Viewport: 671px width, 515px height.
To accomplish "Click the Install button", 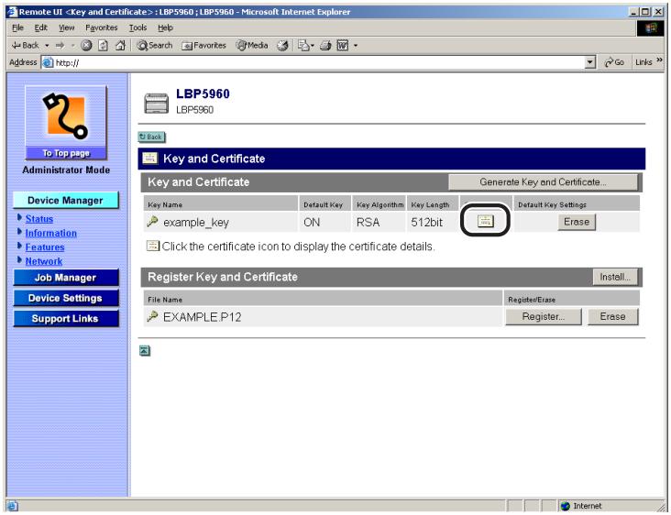I will pos(615,277).
